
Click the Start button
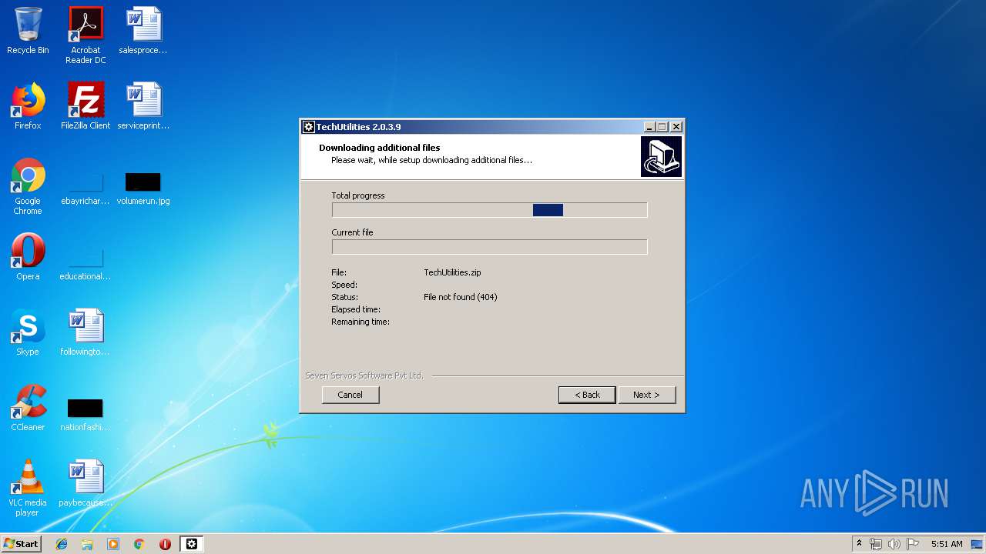(x=22, y=544)
